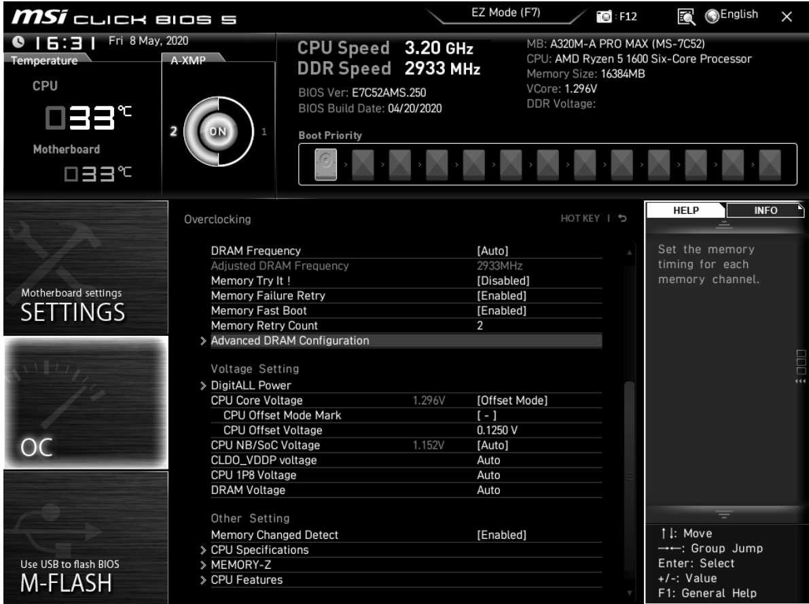Click the 1.152V reading beside CPU NB/SoC Voltage
Viewport: 809px width, 604px height.
(x=428, y=445)
